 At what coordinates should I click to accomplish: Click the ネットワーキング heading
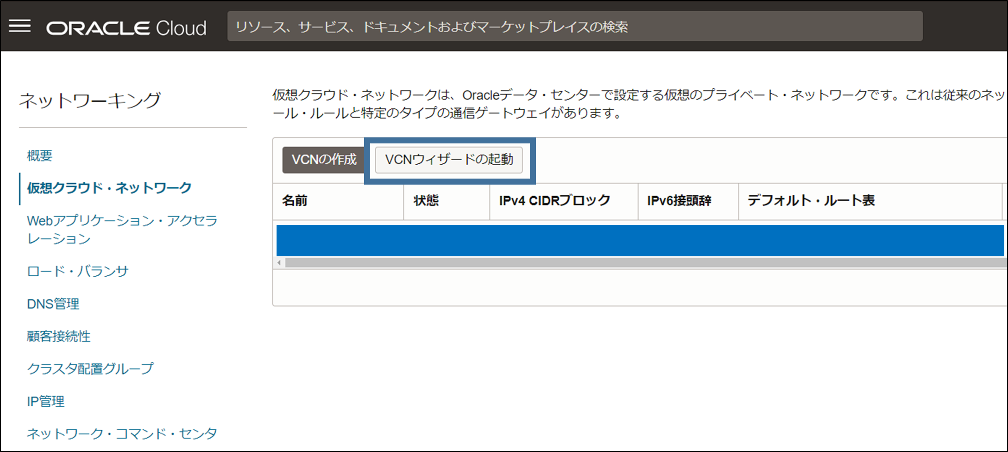(89, 100)
